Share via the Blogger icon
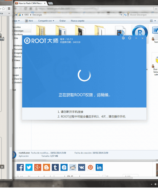158x190 pixels. [47, 167]
